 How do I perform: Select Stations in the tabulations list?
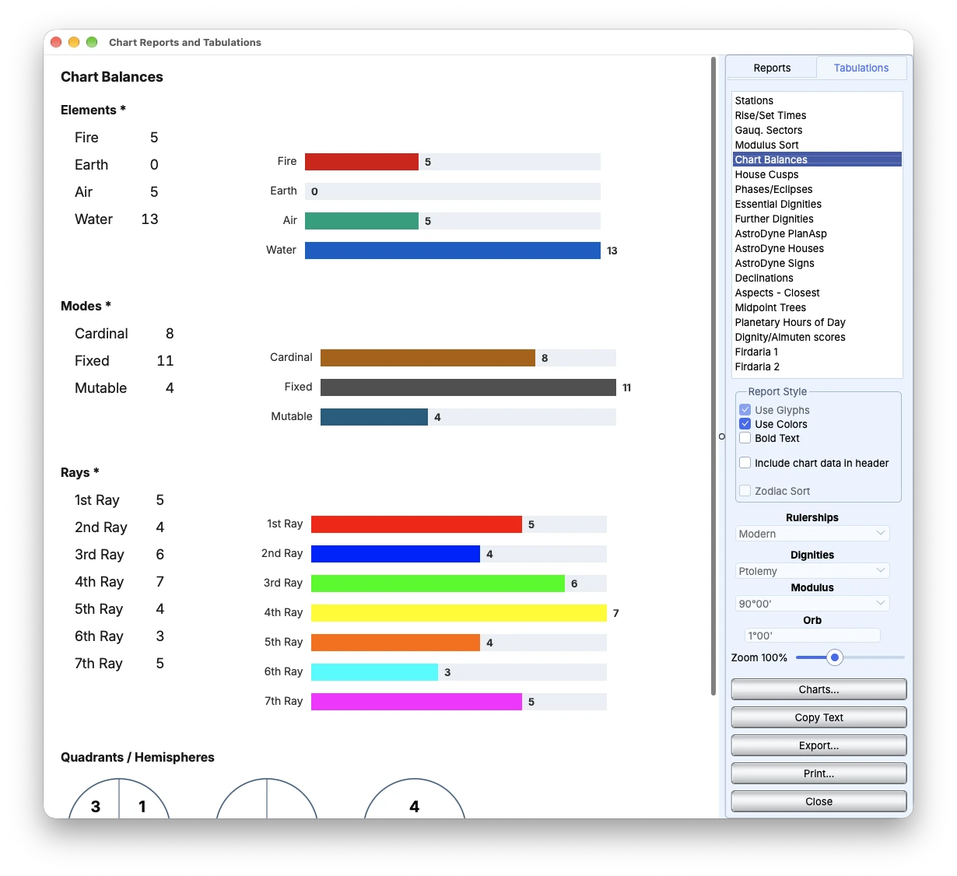coord(818,100)
